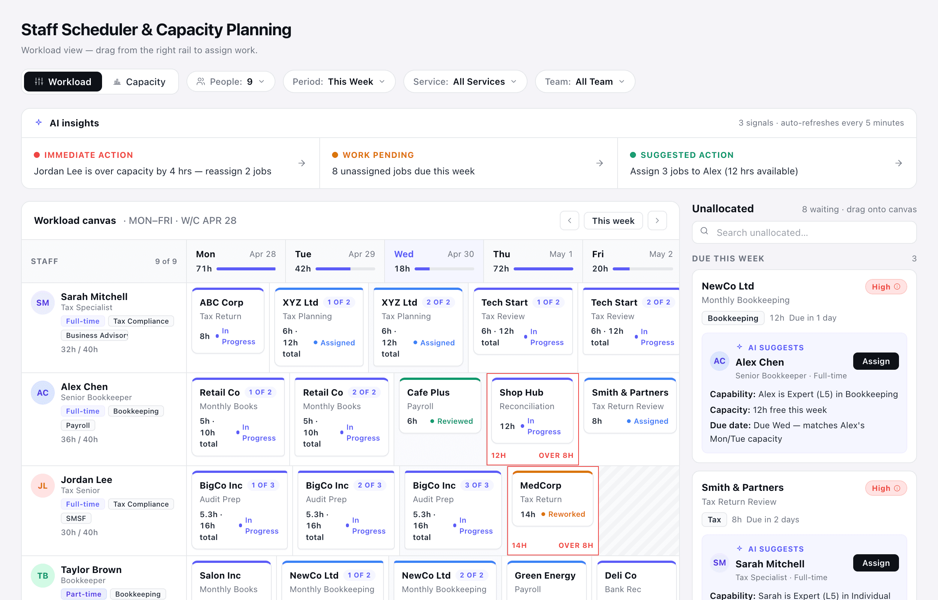Open the Work Pending insight arrow
This screenshot has width=938, height=600.
[x=600, y=163]
